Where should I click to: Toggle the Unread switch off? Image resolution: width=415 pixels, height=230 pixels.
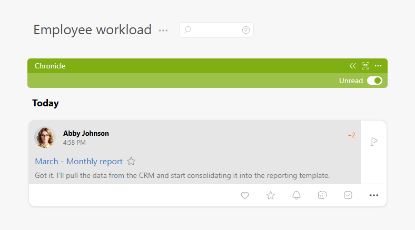(374, 81)
